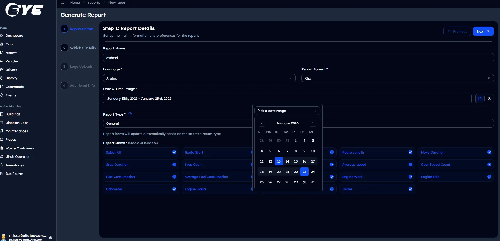The height and width of the screenshot is (241, 500).
Task: Click the Report Name input field
Action: pos(298,58)
